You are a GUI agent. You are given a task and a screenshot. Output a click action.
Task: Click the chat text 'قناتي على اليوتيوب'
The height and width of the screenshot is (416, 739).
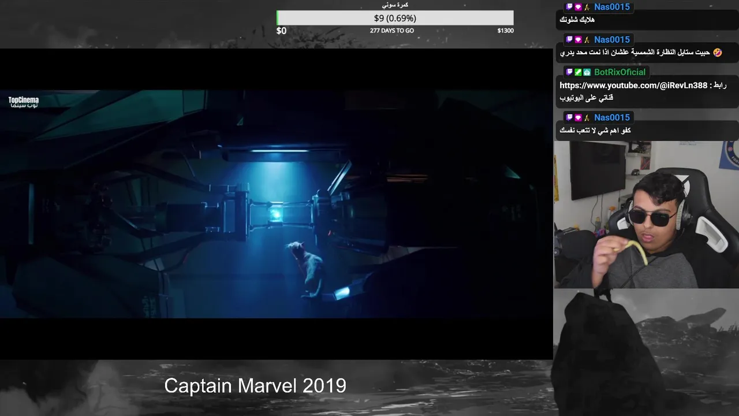(x=587, y=98)
